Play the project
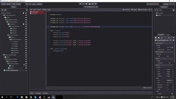The image size is (176, 99). tap(80, 4)
